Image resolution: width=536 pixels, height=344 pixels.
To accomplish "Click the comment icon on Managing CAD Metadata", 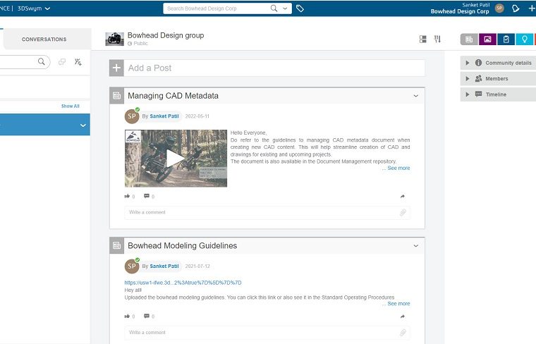I will coord(147,196).
